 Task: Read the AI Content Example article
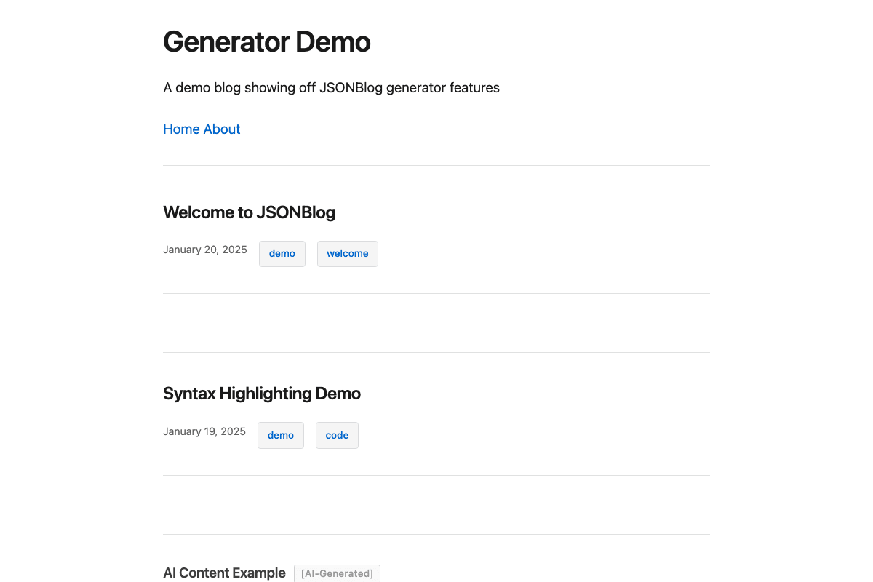pyautogui.click(x=224, y=573)
